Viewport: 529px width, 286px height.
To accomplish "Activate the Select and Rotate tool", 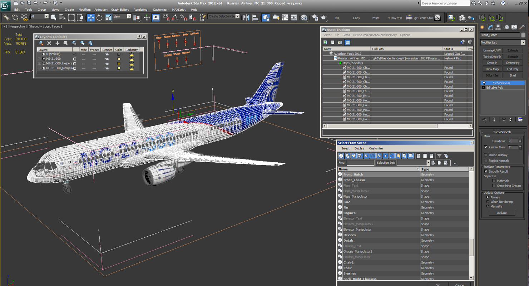I will point(99,17).
